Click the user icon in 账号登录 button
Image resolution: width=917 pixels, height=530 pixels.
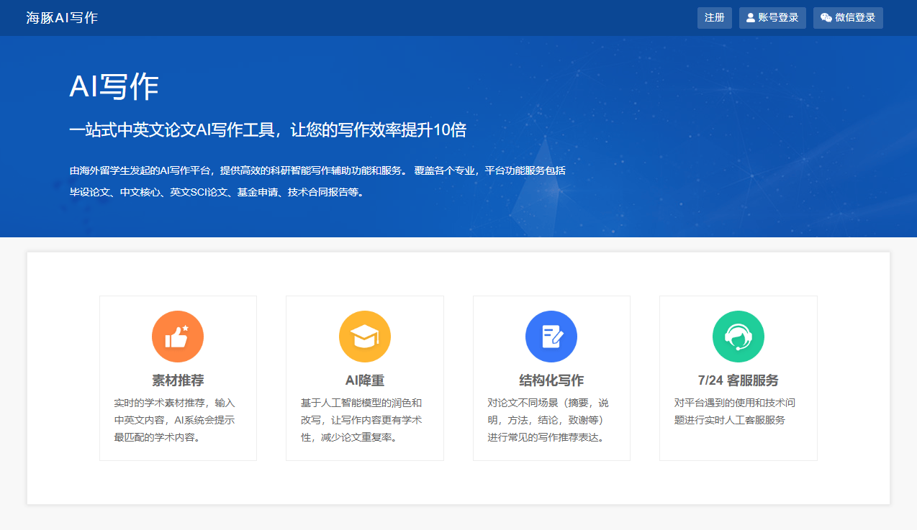[751, 18]
